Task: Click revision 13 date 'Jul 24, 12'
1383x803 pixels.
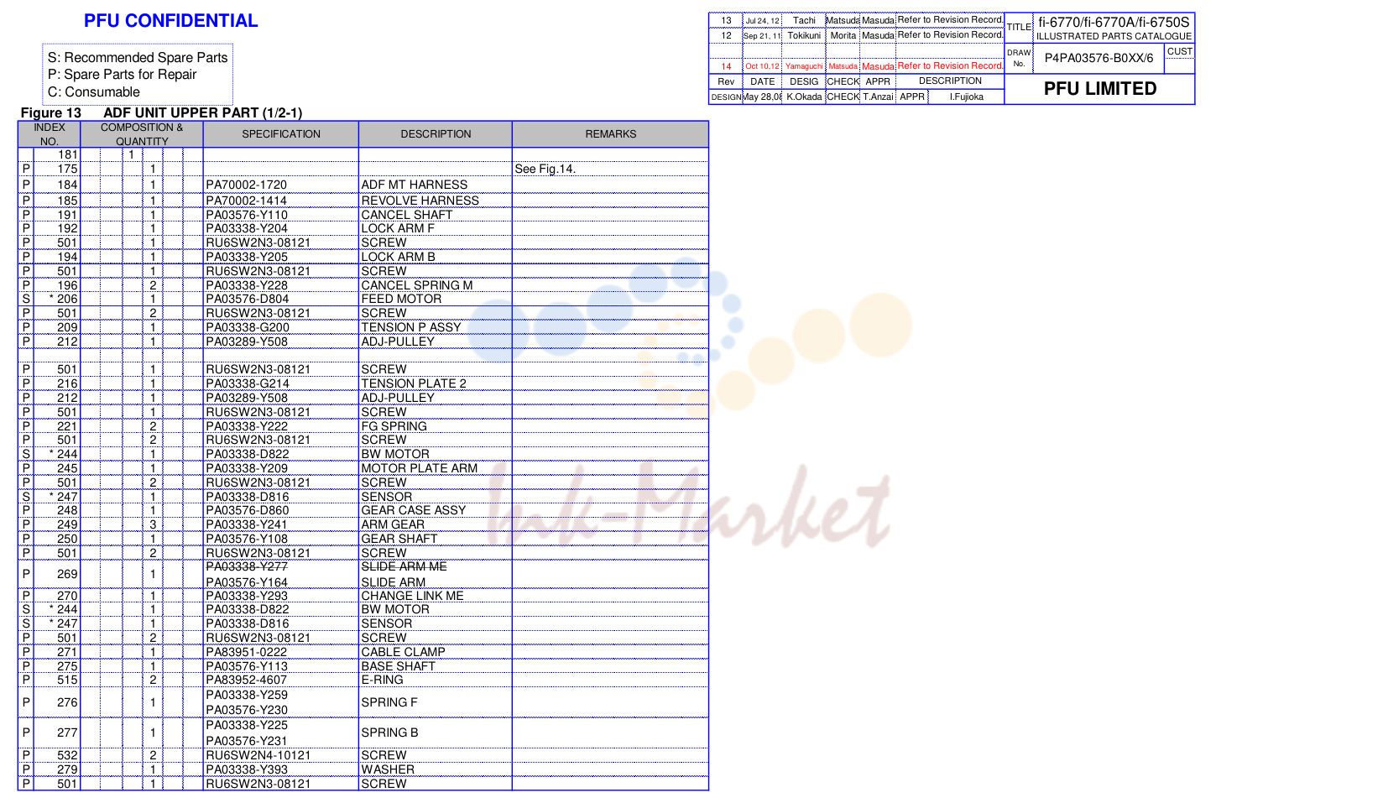Action: (x=762, y=21)
